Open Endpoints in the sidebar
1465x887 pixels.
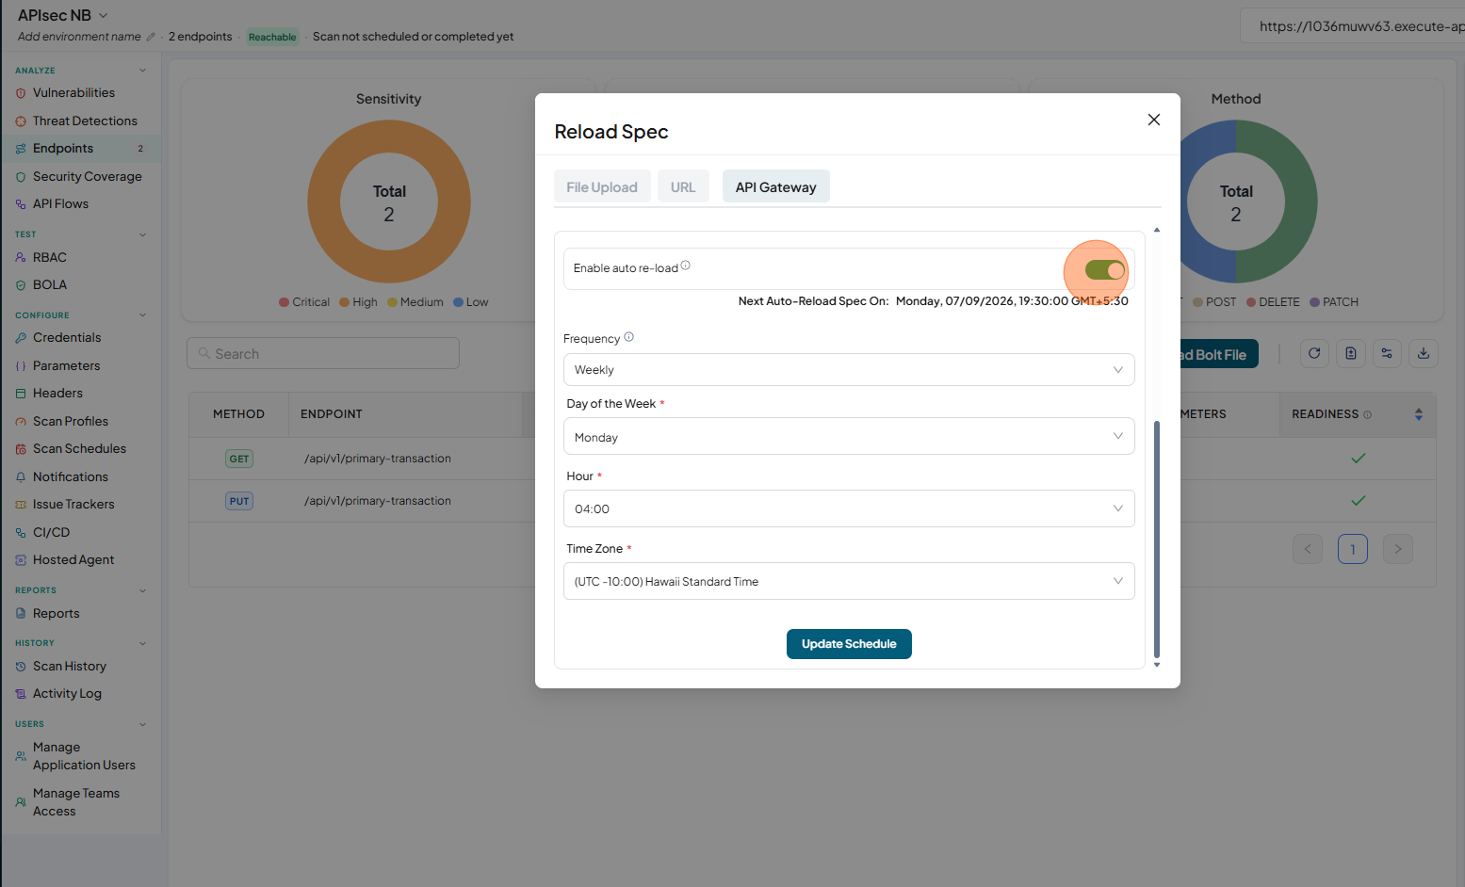tap(81, 149)
